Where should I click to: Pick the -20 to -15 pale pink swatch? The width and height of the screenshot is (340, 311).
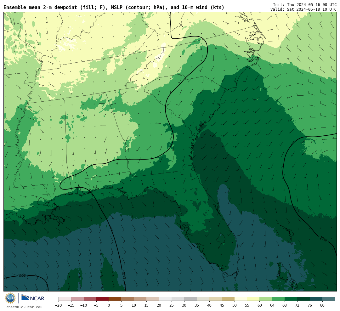65,299
